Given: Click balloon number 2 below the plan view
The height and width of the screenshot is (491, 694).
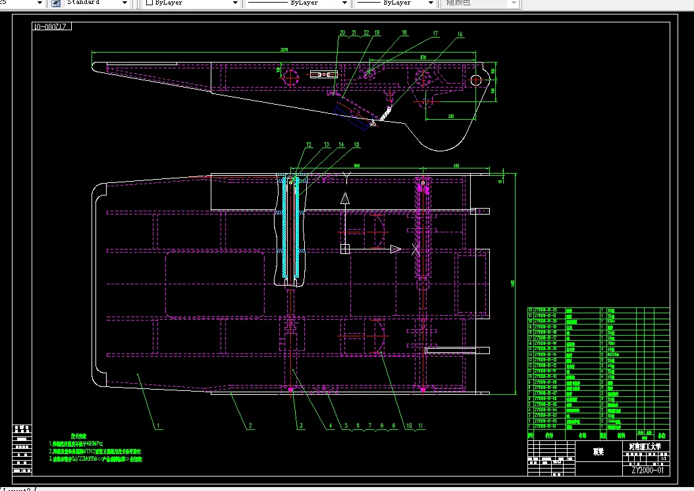Looking at the screenshot, I should click(x=250, y=426).
